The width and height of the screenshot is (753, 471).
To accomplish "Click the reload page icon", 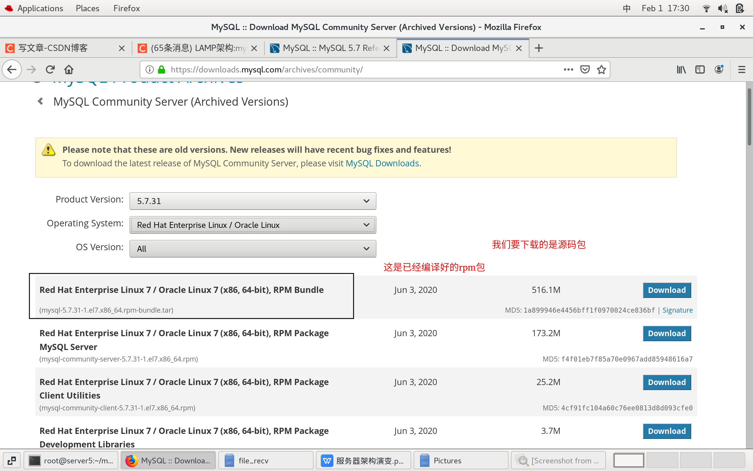I will click(x=50, y=69).
